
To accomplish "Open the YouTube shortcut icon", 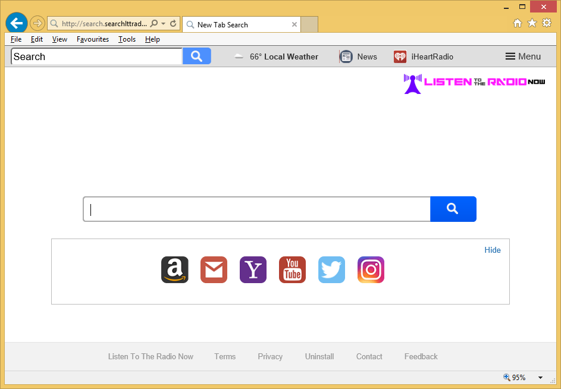I will (292, 269).
